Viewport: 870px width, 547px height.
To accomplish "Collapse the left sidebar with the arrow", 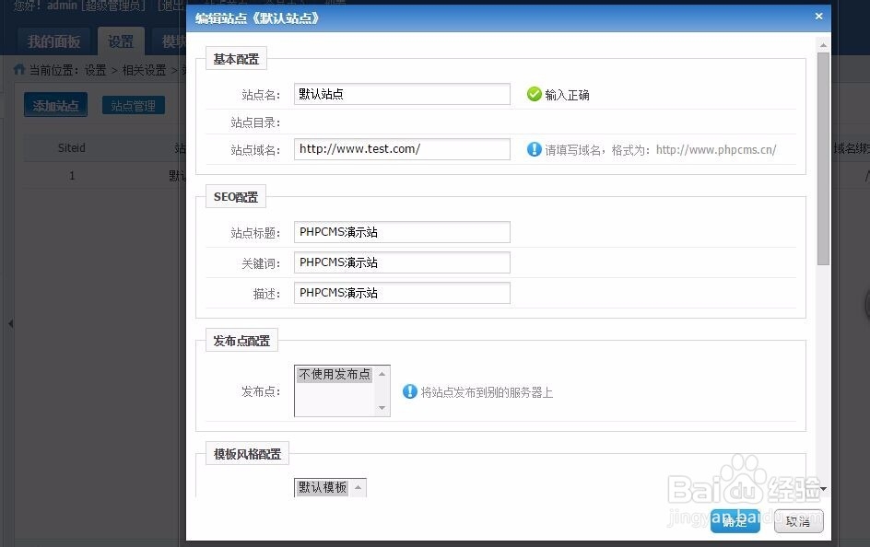I will tap(10, 323).
